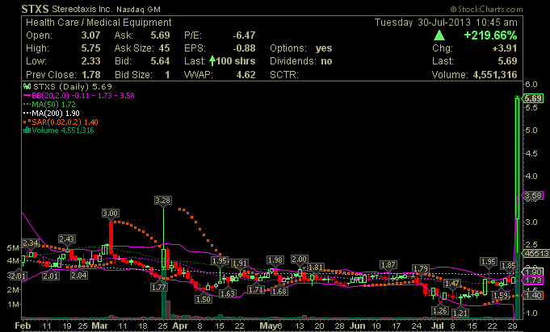Click the 45513 volume axis tag

535,253
